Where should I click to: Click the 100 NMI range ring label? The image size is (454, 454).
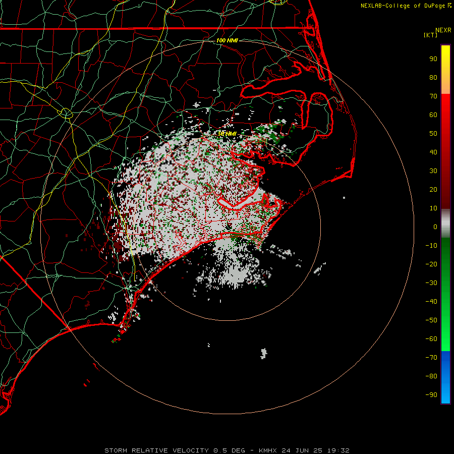tap(227, 40)
